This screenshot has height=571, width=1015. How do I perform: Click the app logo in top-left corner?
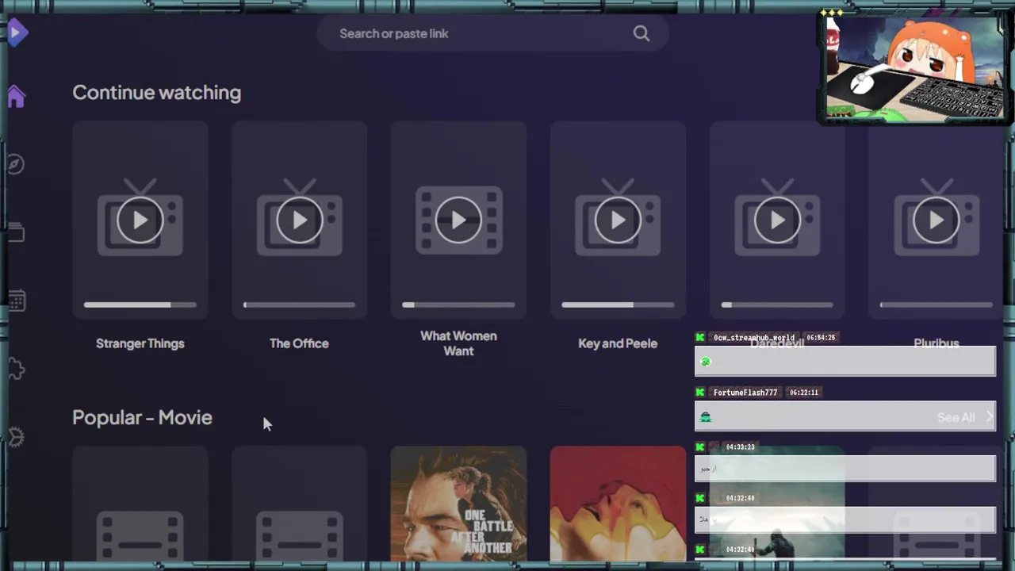17,33
